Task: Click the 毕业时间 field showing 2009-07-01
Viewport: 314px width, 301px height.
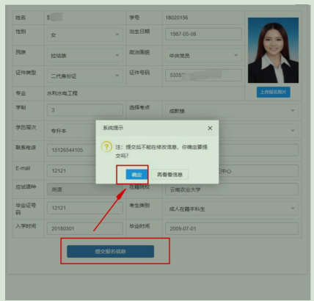Action: click(232, 228)
